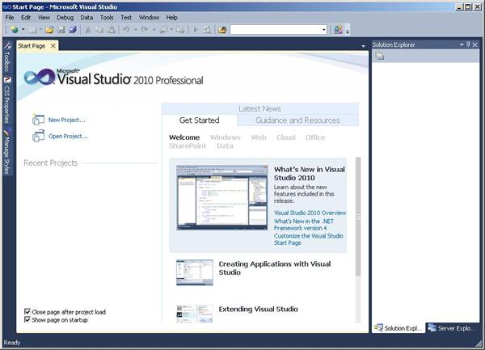Open the View menu
Image resolution: width=485 pixels, height=350 pixels.
click(x=44, y=17)
